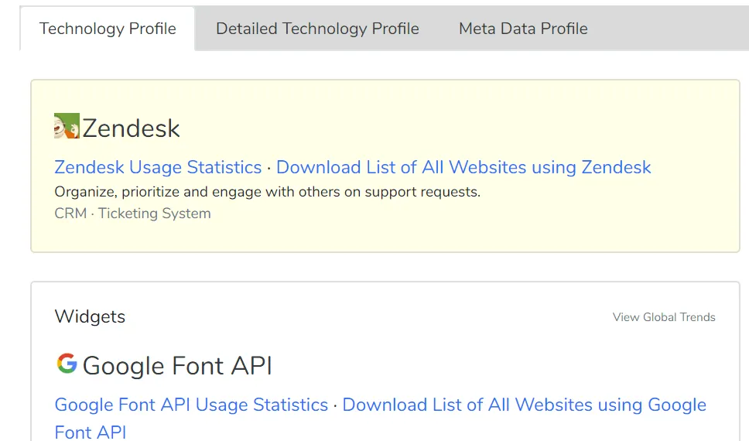Screen dimensions: 749x441
Task: Click the Widgets section title
Action: (x=90, y=316)
